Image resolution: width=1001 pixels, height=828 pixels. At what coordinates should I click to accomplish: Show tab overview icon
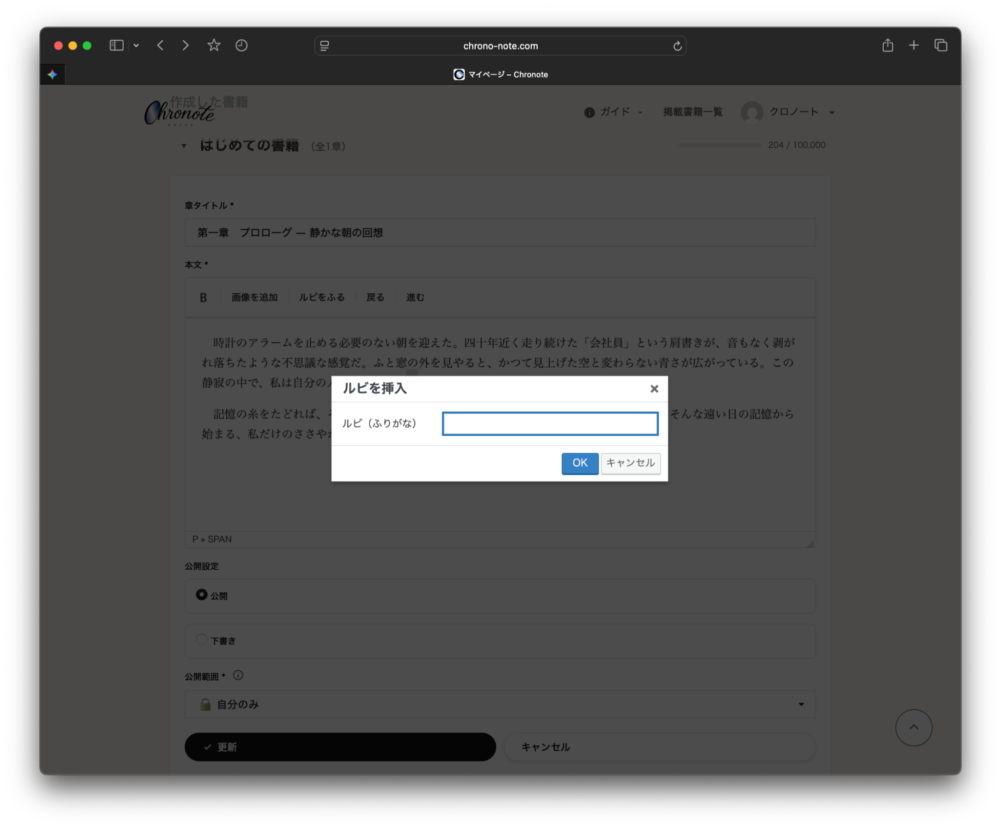940,46
